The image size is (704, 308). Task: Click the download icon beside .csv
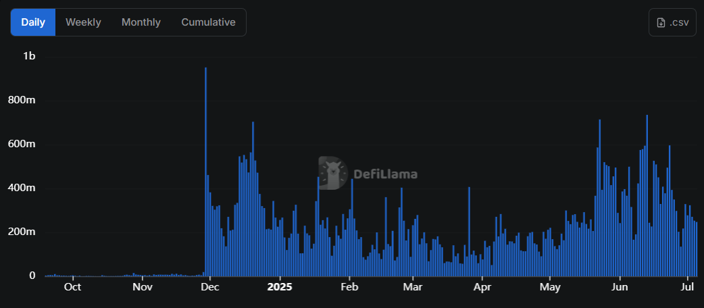[x=661, y=22]
